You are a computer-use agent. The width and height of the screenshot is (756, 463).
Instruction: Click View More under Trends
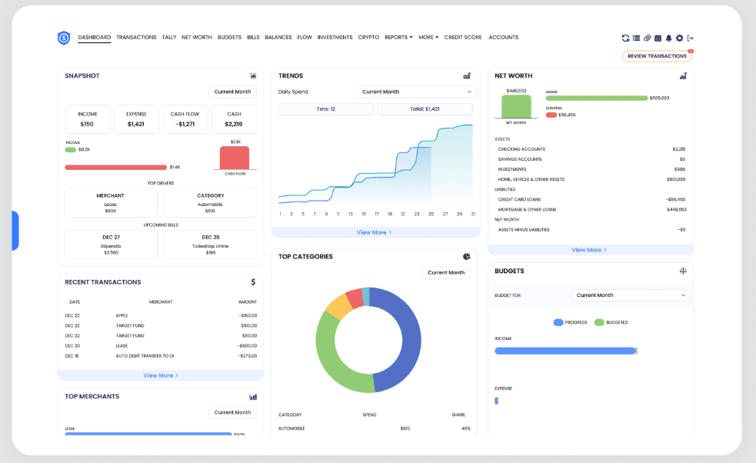tap(374, 232)
